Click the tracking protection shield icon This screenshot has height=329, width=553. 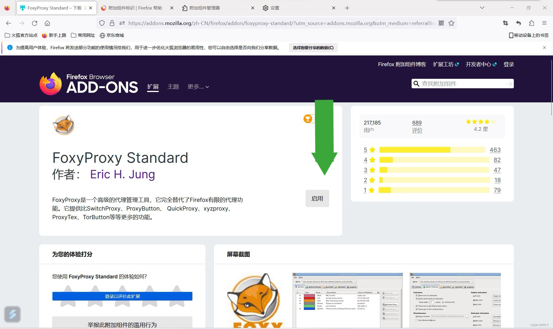pos(102,23)
